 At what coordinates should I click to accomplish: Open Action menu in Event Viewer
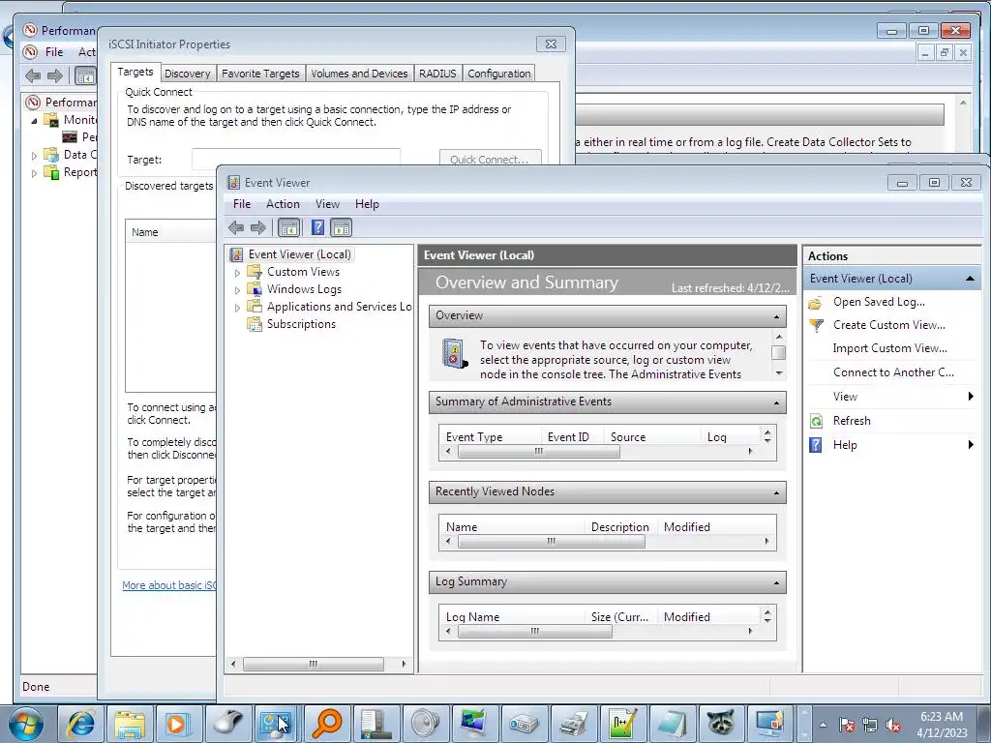[x=283, y=204]
